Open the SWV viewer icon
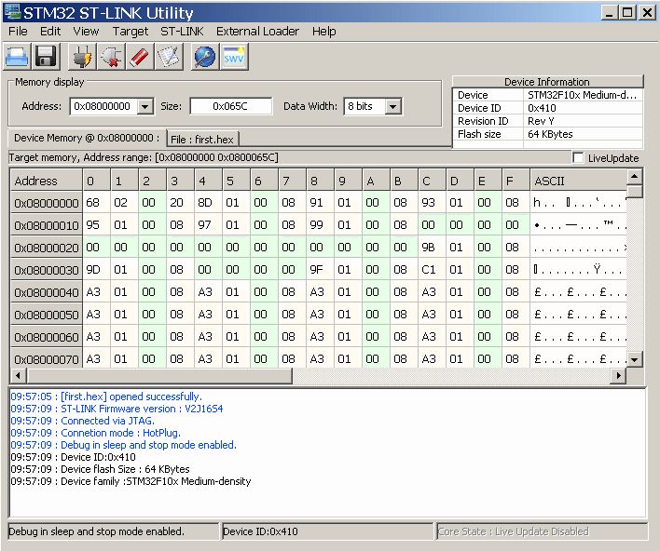 pos(234,57)
